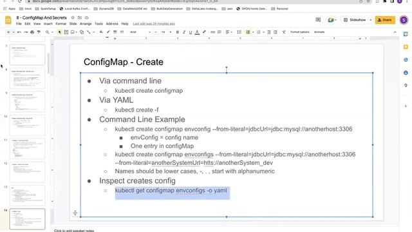The height and width of the screenshot is (232, 412).
Task: Open comment history icon
Action: pos(318,20)
